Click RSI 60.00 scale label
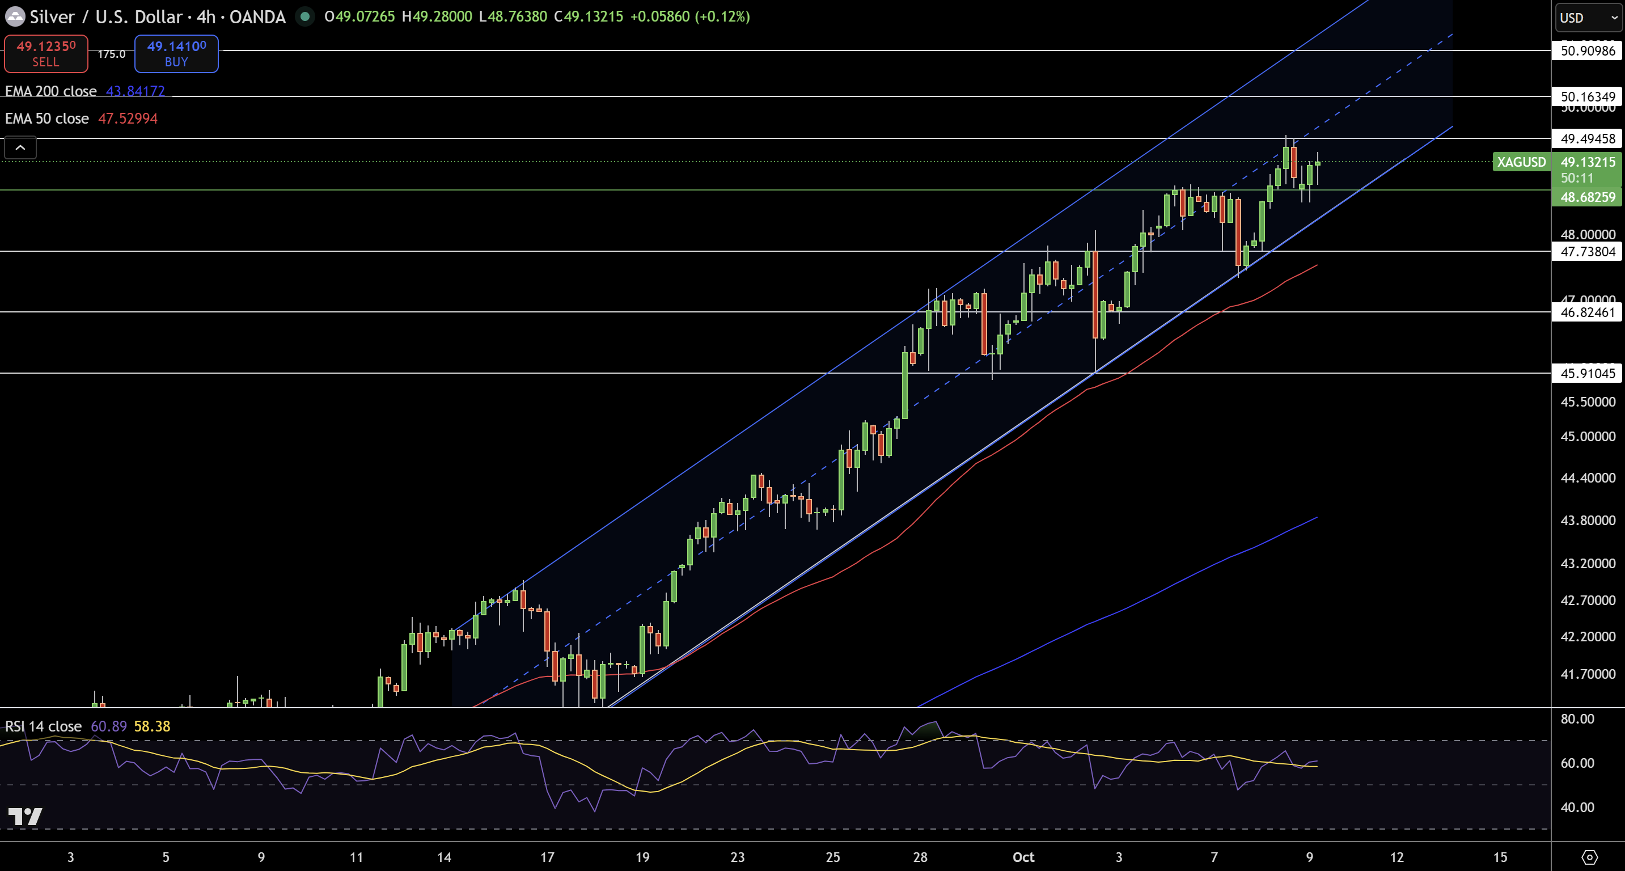This screenshot has height=871, width=1625. 1577,763
